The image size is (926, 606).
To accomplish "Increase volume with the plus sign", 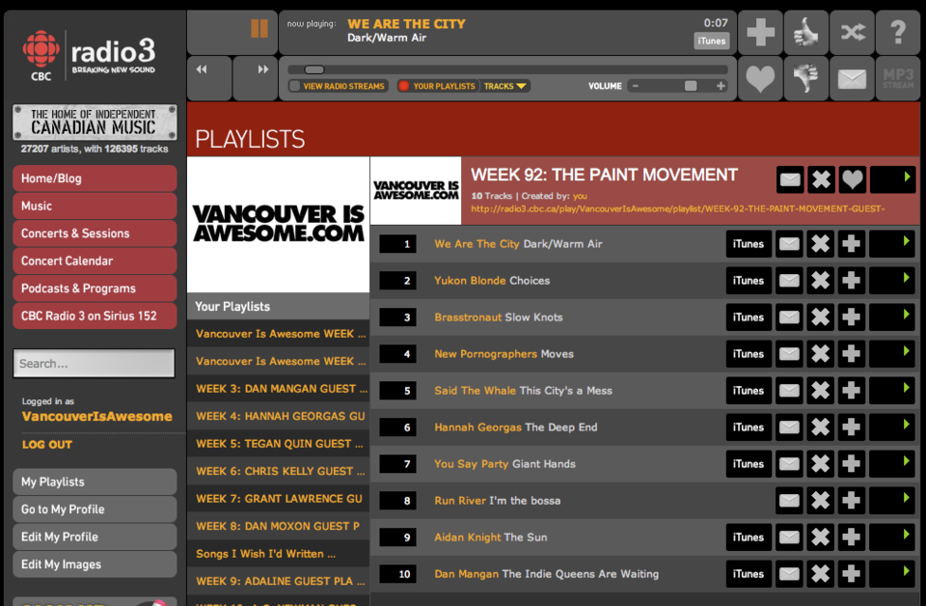I will (721, 86).
